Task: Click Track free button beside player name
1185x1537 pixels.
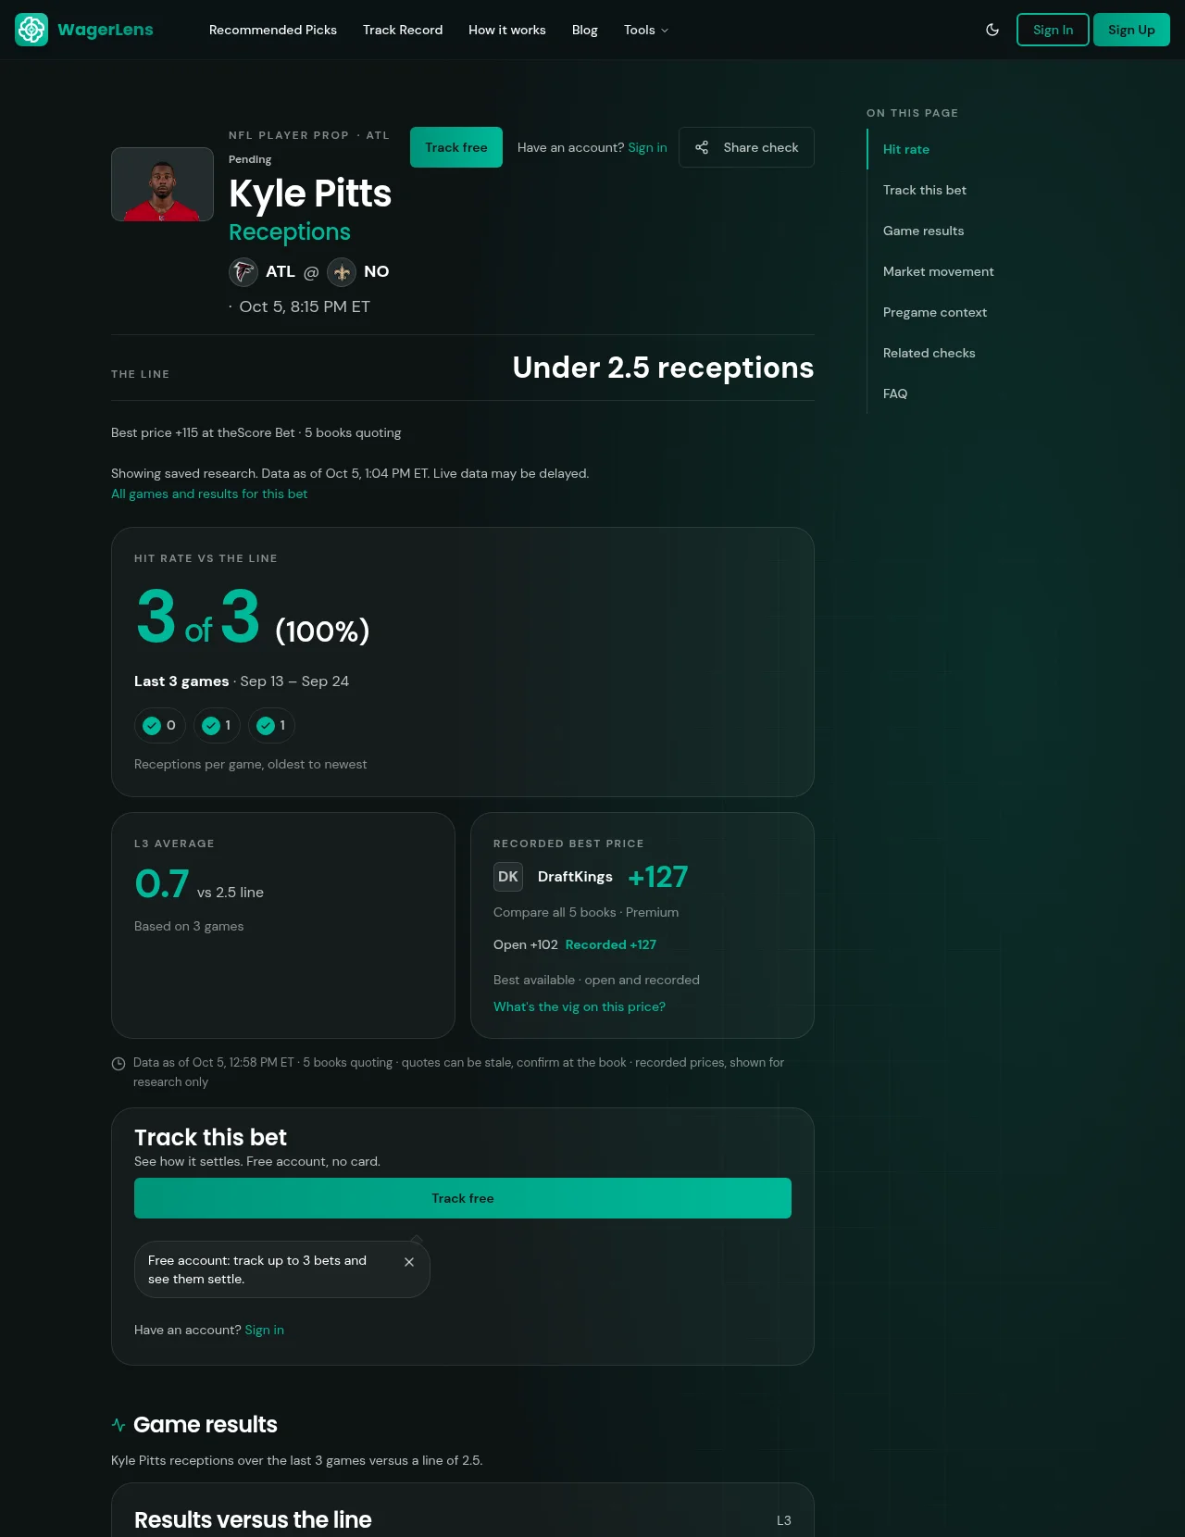Action: click(456, 147)
